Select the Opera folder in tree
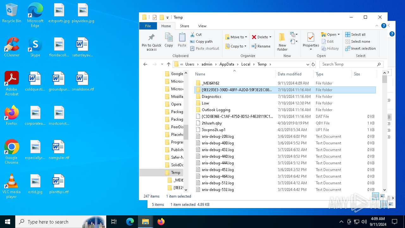405x228 pixels. [x=176, y=104]
